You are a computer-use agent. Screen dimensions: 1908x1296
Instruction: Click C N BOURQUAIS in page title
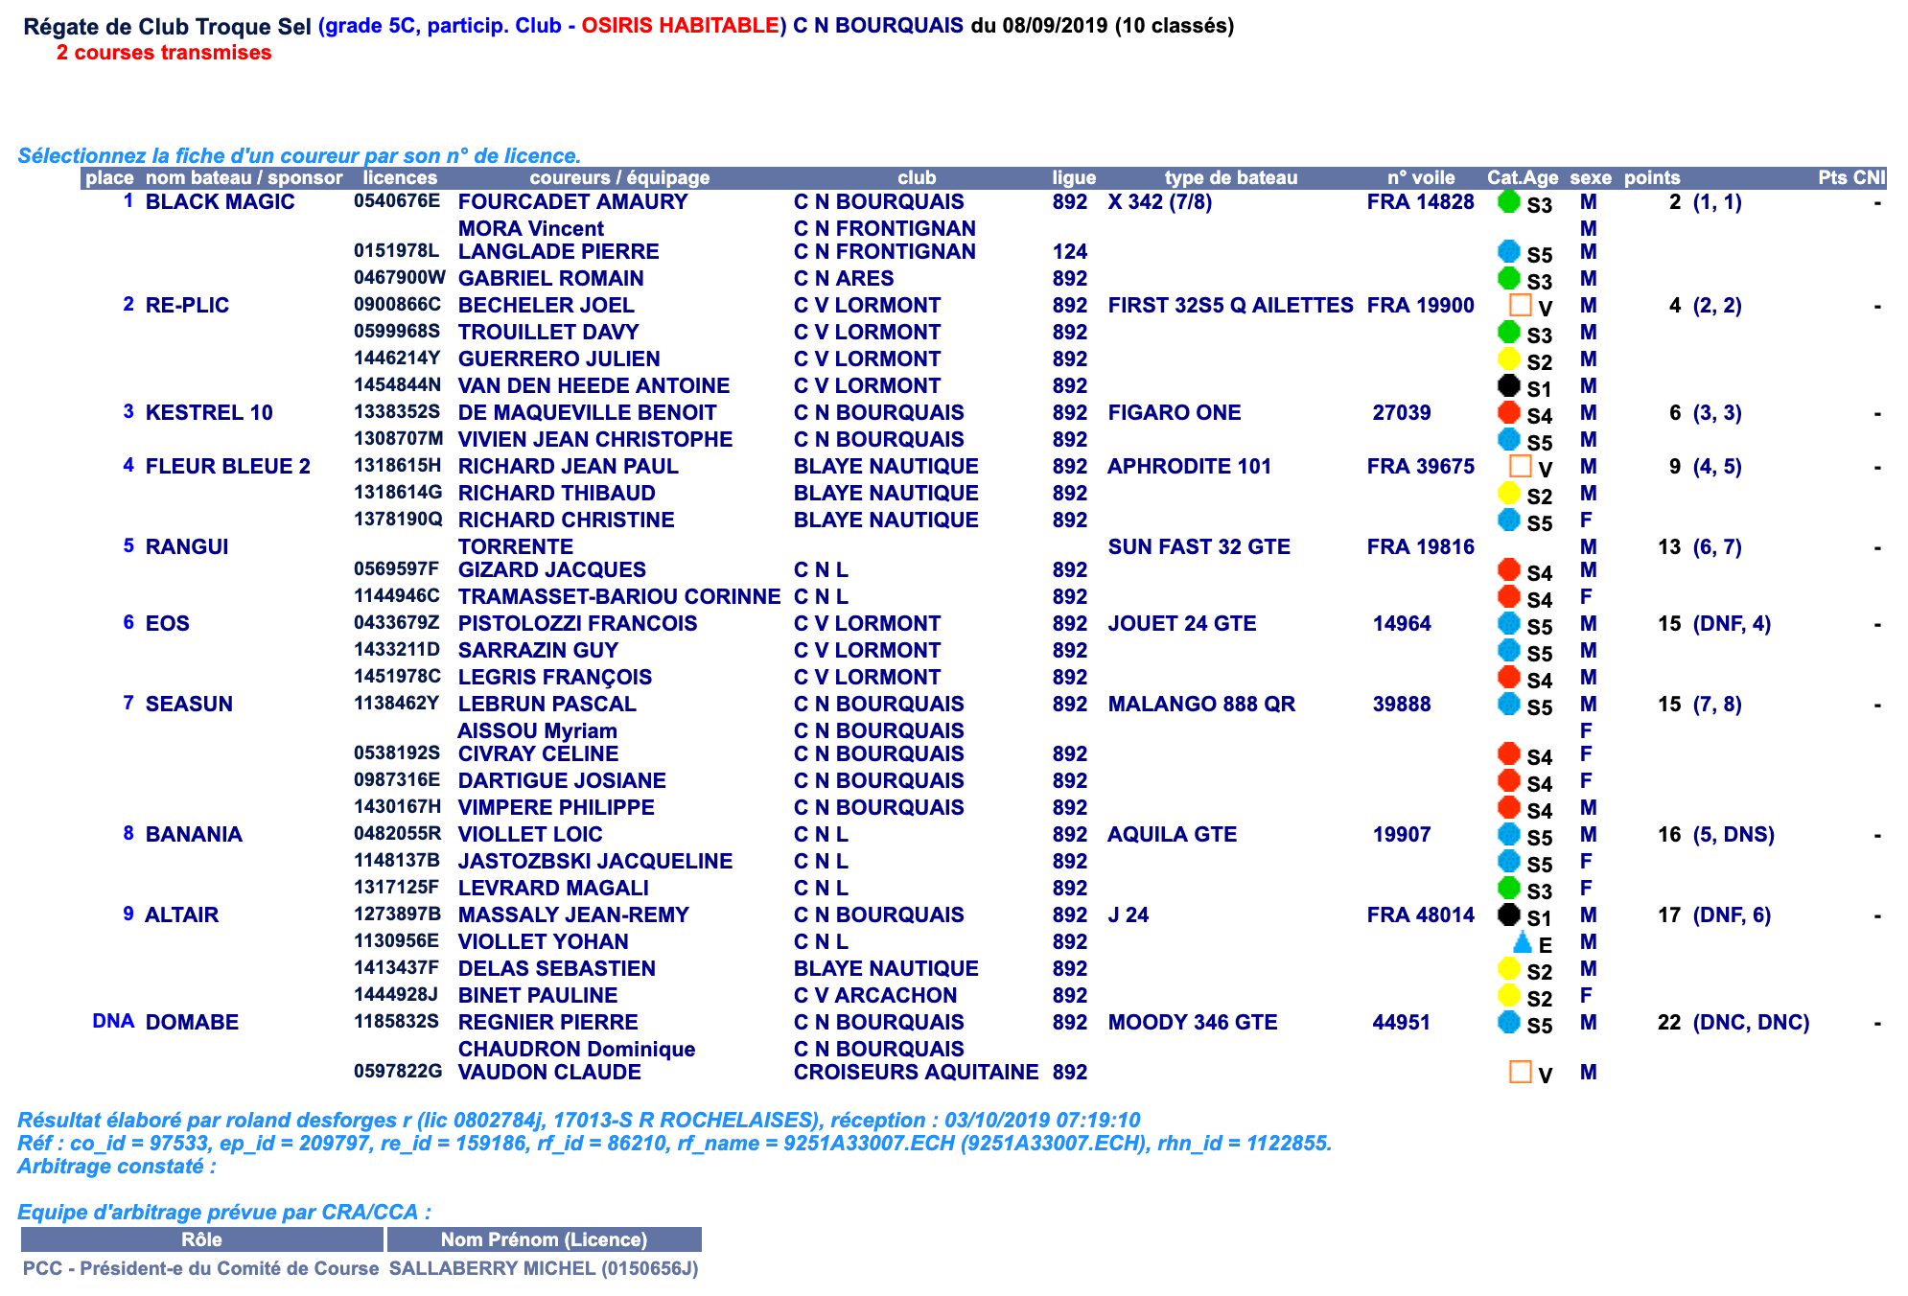tap(877, 26)
